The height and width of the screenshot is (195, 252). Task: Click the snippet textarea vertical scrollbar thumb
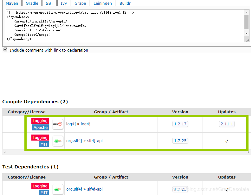tap(246, 22)
